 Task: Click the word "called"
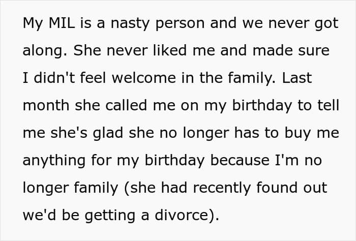click(x=126, y=105)
